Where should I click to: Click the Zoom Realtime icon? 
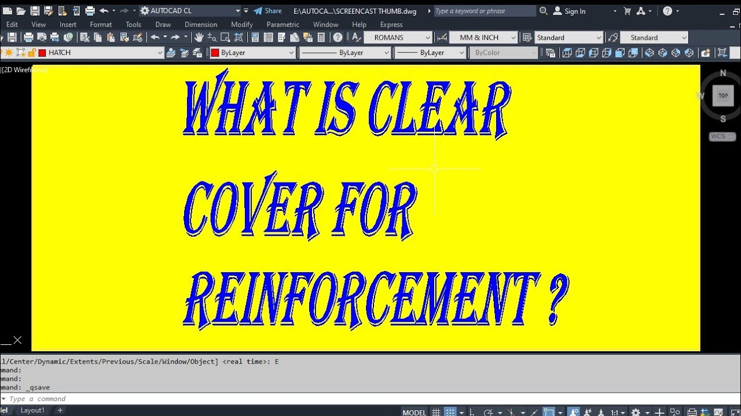tap(212, 38)
